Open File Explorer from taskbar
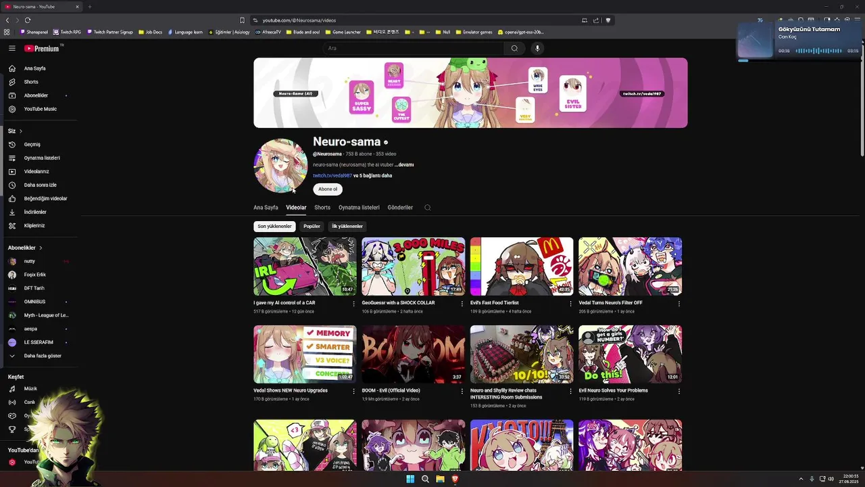This screenshot has height=487, width=865. [x=440, y=479]
